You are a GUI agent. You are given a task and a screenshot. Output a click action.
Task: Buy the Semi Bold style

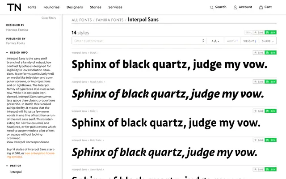pos(270,169)
